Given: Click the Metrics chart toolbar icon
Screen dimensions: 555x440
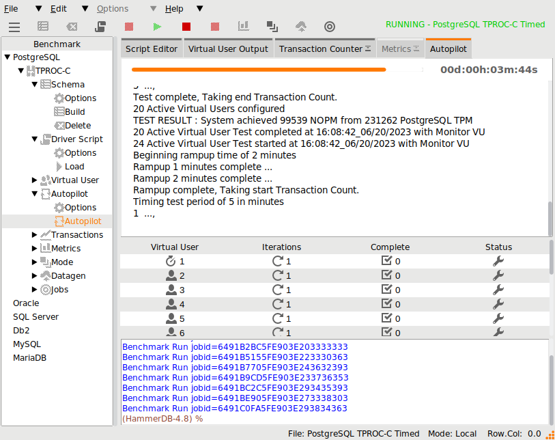Looking at the screenshot, I should click(244, 26).
